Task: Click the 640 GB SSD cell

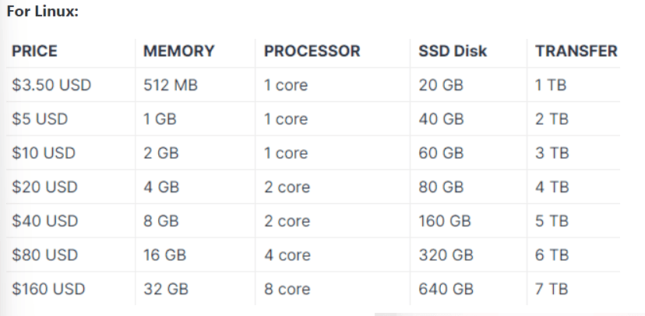Action: click(446, 289)
